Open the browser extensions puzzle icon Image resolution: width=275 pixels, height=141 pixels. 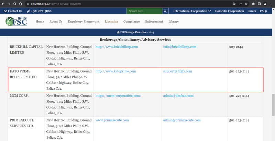(x=253, y=4)
